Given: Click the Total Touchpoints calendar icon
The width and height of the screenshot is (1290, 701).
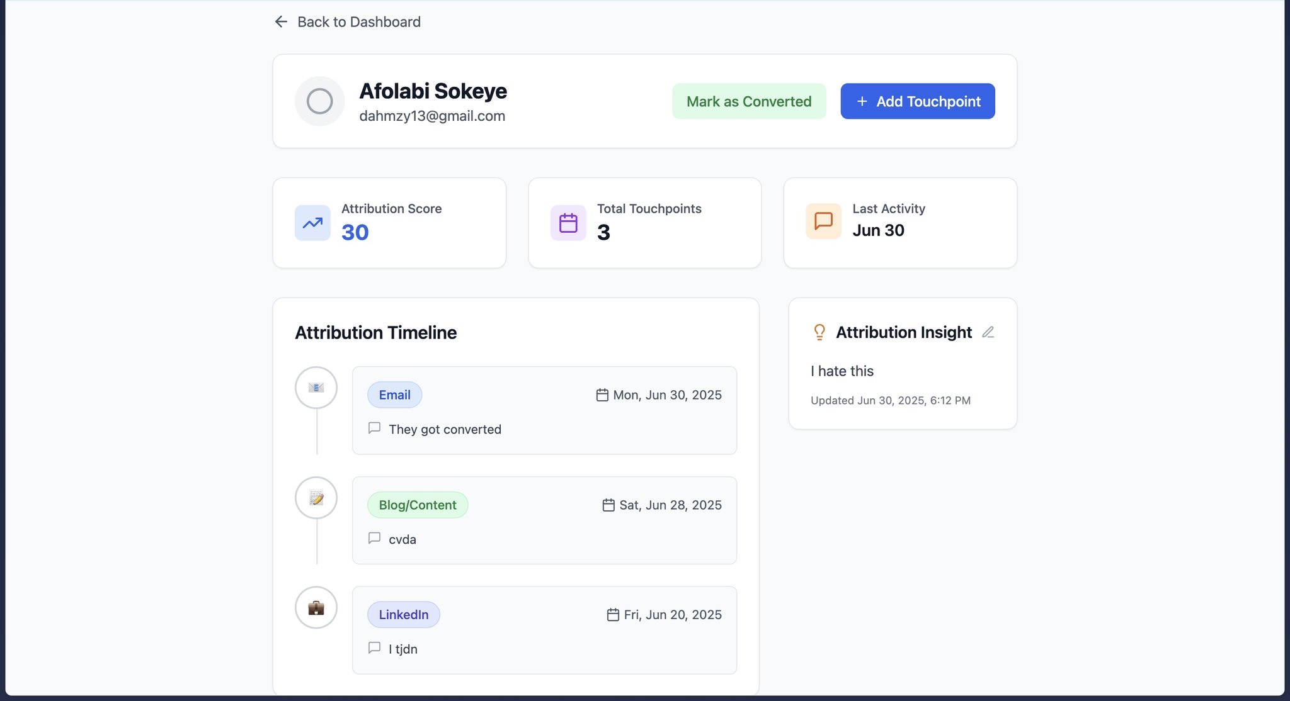Looking at the screenshot, I should tap(568, 223).
